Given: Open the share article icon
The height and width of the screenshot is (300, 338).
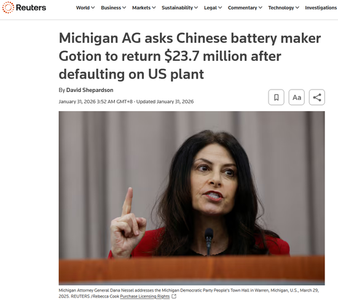Looking at the screenshot, I should tap(317, 98).
